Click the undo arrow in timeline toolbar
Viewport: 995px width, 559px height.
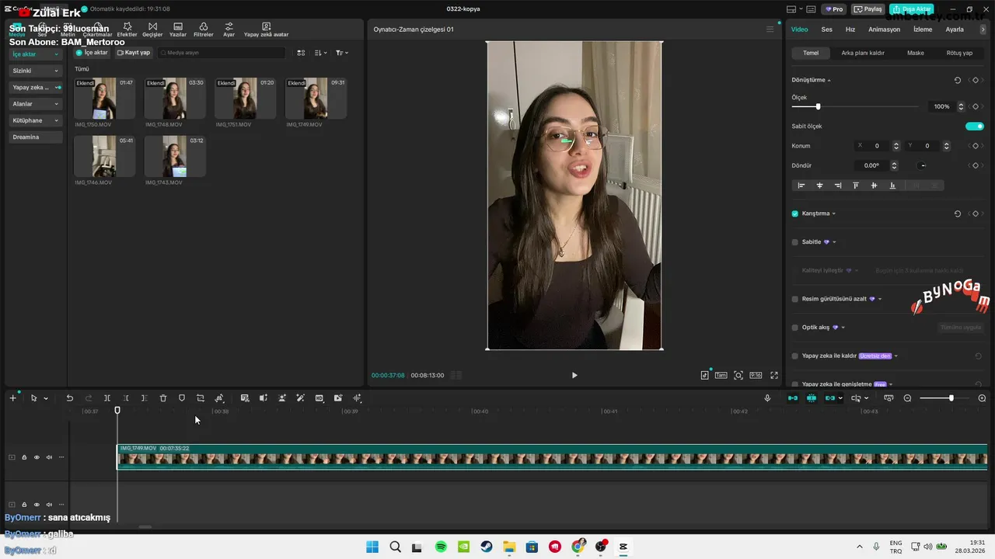click(x=70, y=398)
